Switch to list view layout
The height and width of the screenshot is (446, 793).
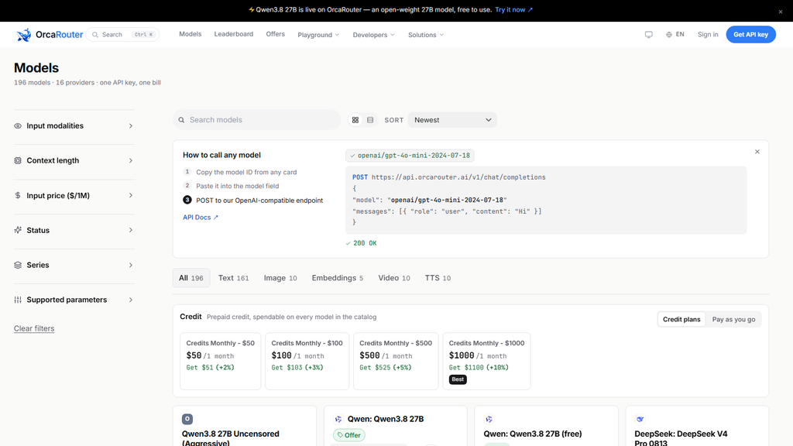click(370, 120)
